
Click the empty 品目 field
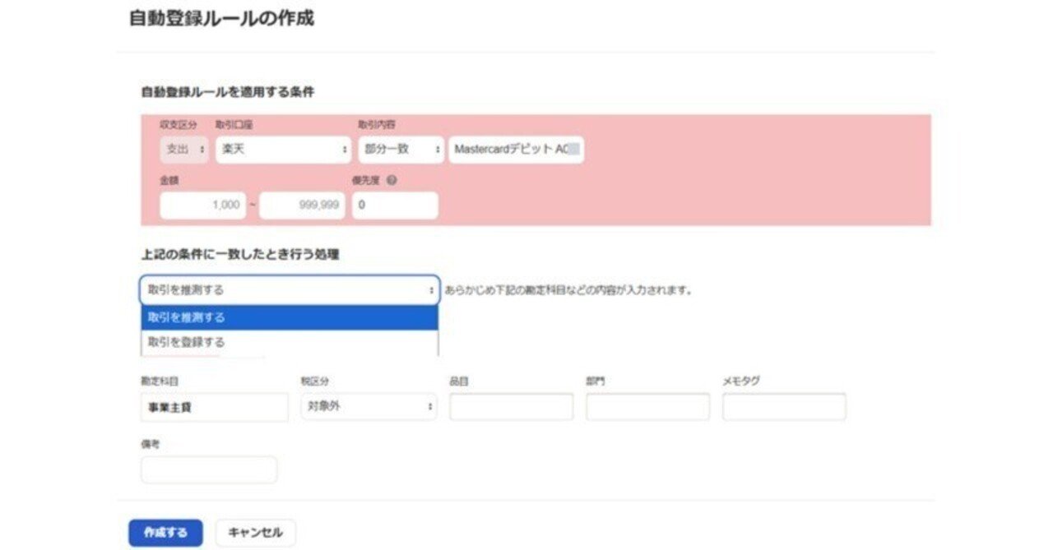point(510,405)
